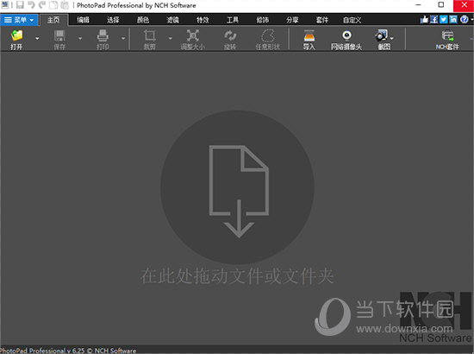Click the Facebook share icon
The height and width of the screenshot is (354, 474).
click(434, 20)
